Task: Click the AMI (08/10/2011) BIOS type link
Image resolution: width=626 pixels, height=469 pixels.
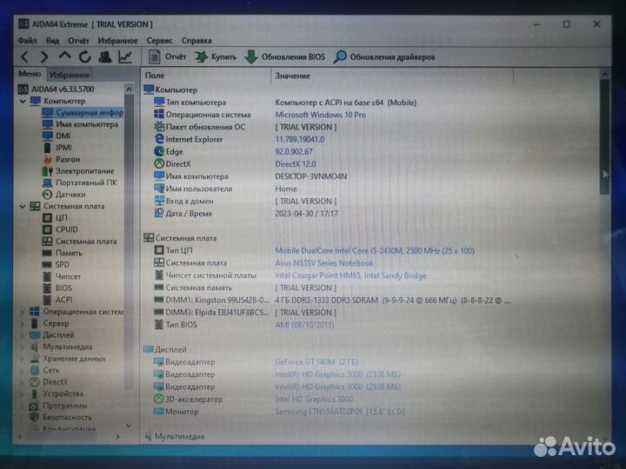Action: click(304, 325)
